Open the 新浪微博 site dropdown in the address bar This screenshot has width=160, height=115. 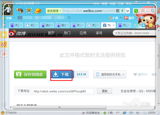[x=54, y=11]
